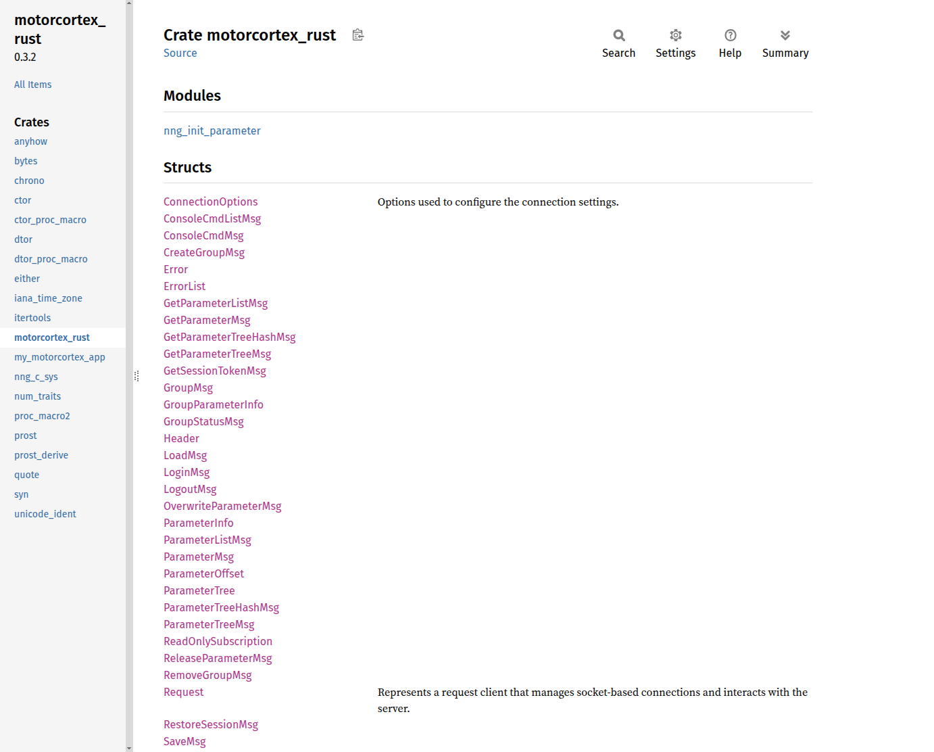
Task: Select the prost_derive crate
Action: (x=41, y=456)
